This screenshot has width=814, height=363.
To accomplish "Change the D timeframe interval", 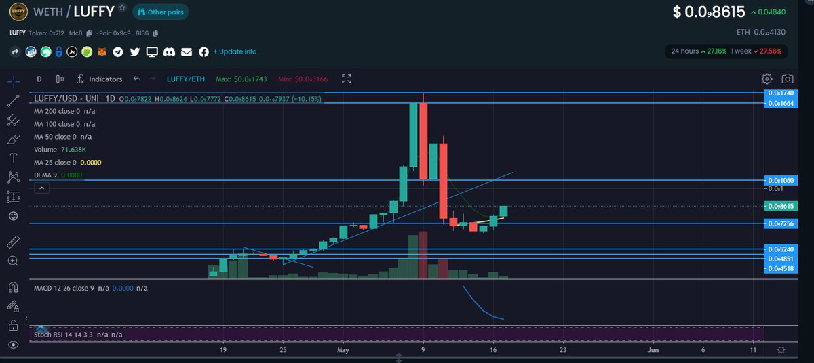I will (x=39, y=79).
